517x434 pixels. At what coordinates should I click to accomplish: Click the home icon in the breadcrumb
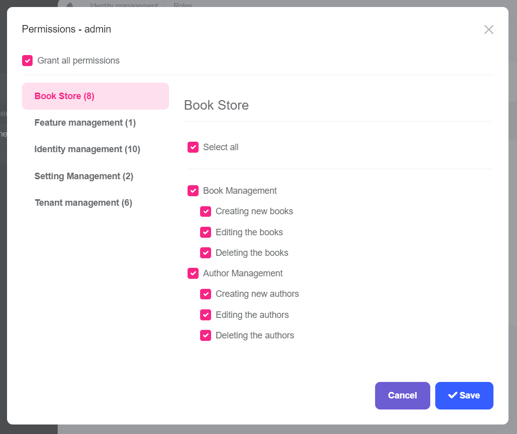point(70,5)
